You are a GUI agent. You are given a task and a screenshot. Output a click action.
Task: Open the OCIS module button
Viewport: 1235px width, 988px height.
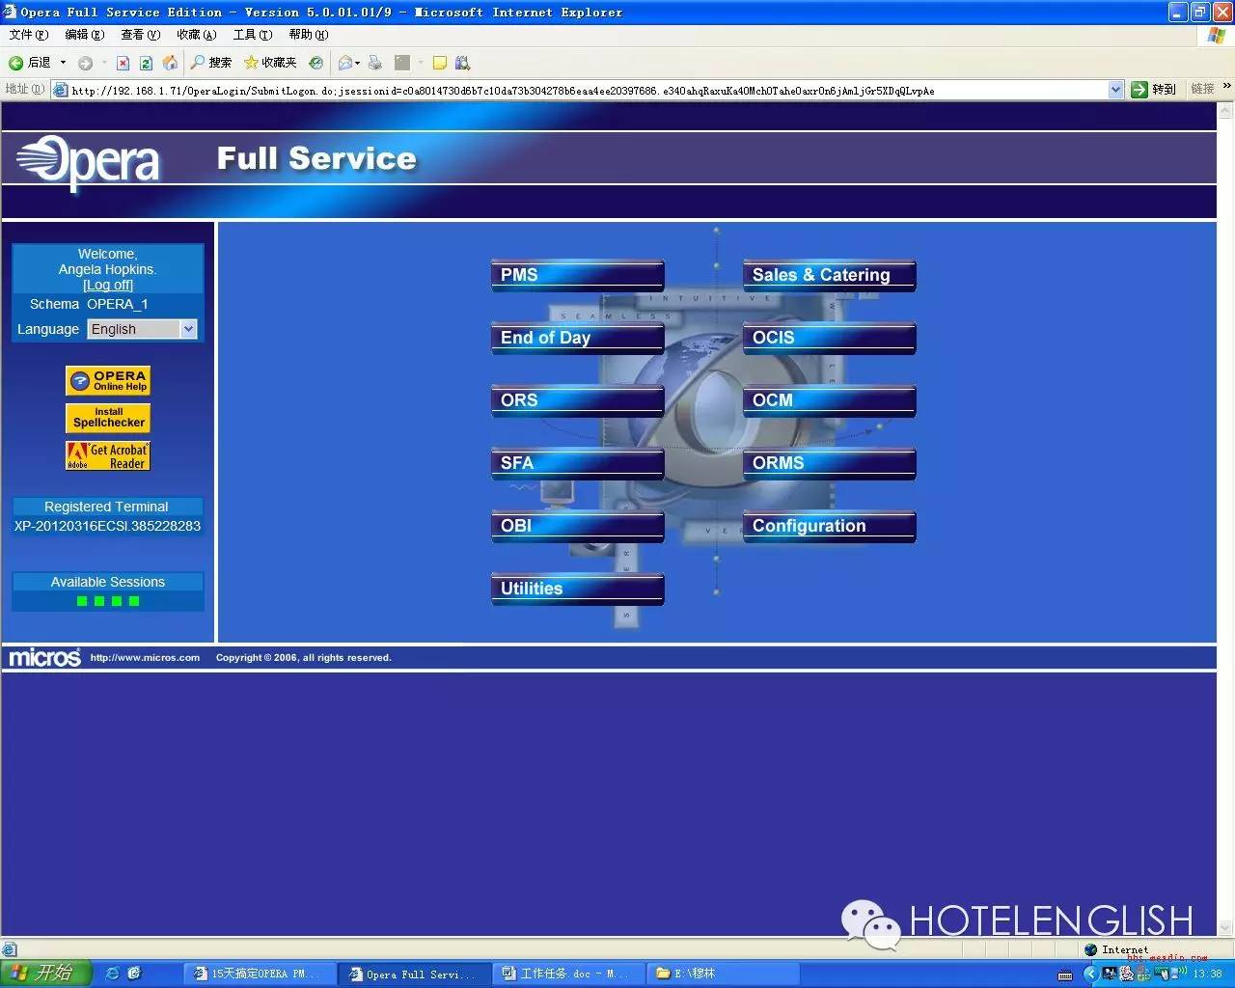(829, 338)
